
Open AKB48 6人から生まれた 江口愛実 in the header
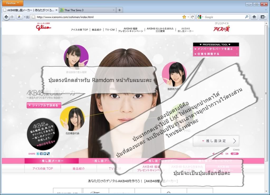tap(160, 30)
